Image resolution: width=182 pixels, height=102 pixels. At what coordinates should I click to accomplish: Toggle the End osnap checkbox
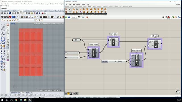2,95
